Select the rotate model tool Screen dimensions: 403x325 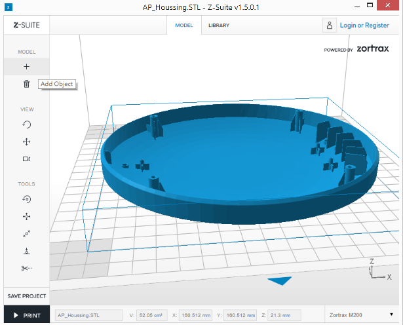(x=26, y=199)
